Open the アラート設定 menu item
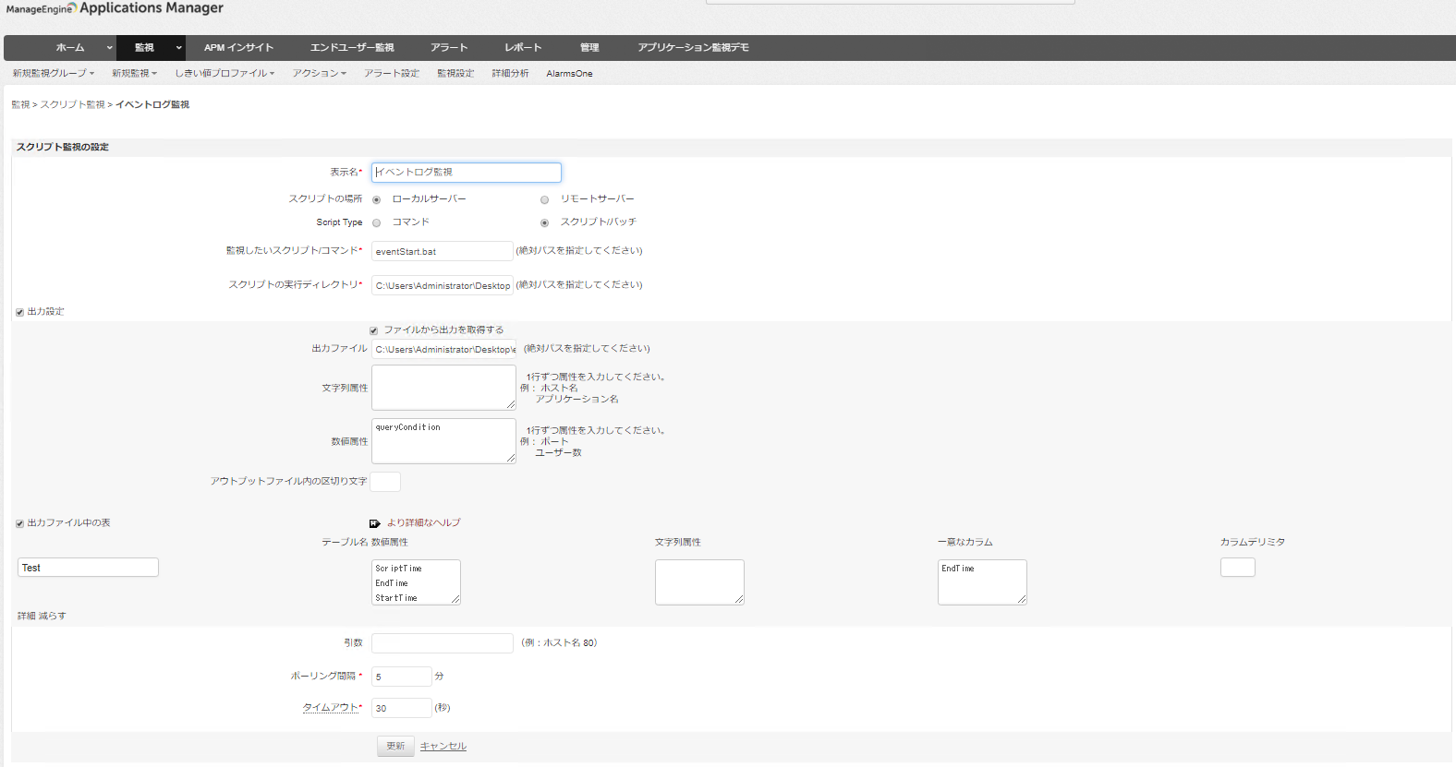Image resolution: width=1456 pixels, height=767 pixels. point(391,74)
